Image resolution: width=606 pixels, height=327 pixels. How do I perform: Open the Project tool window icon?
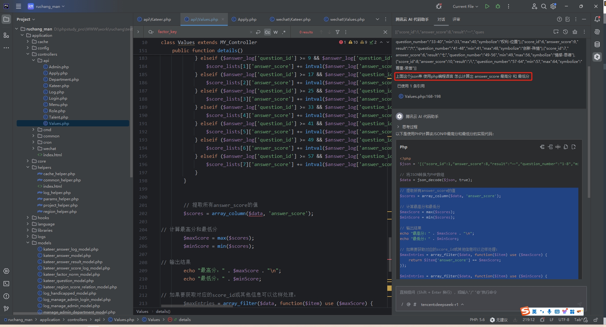tap(6, 19)
